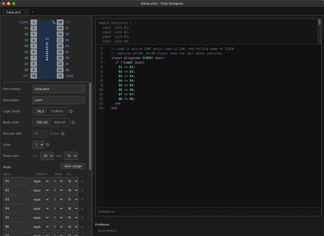The width and height of the screenshot is (324, 236).
Task: Remove the D2 port row
Action: click(x=82, y=190)
